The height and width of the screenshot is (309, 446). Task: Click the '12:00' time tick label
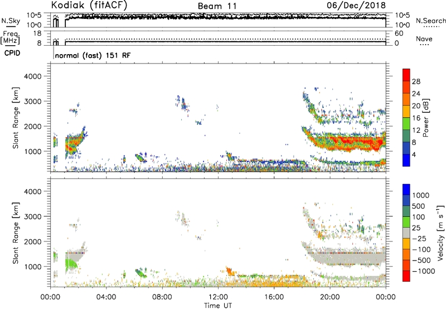[x=218, y=297]
